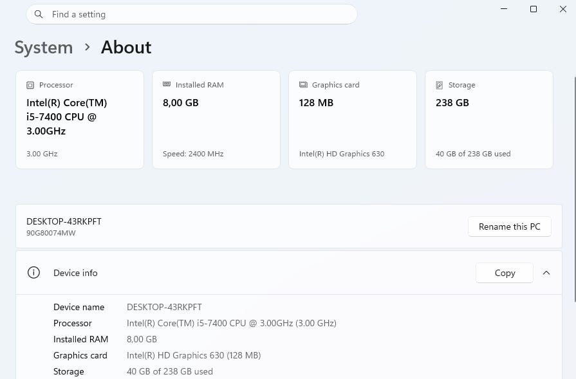Image resolution: width=576 pixels, height=379 pixels.
Task: Click the Installed RAM memory icon
Action: (167, 84)
